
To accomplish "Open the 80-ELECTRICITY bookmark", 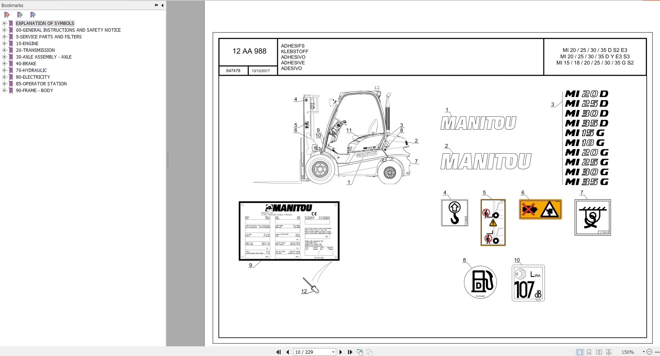I will pos(33,77).
